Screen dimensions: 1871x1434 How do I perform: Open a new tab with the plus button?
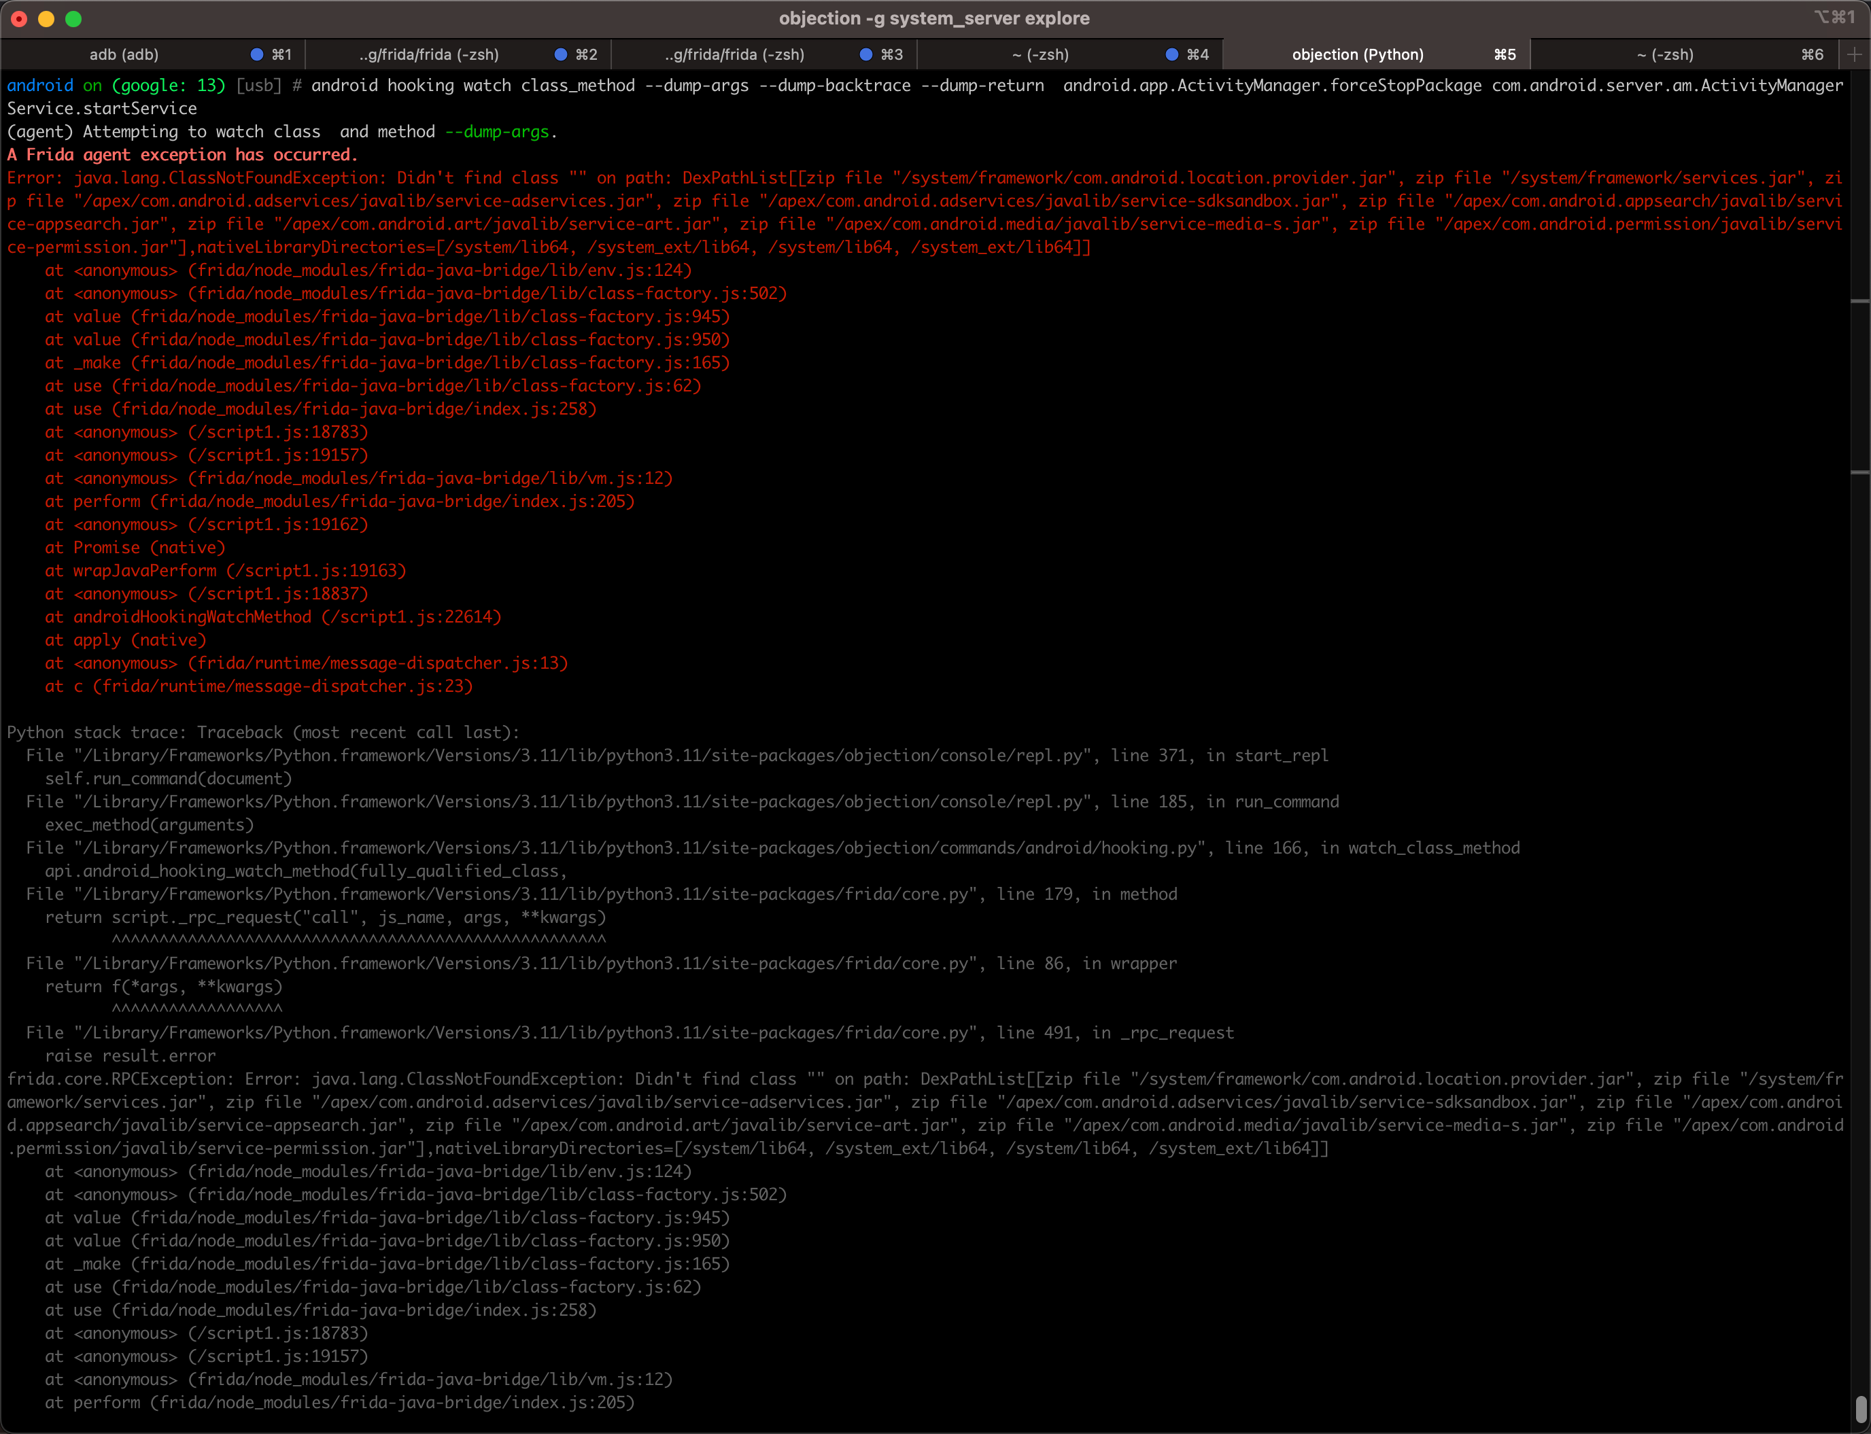point(1854,54)
